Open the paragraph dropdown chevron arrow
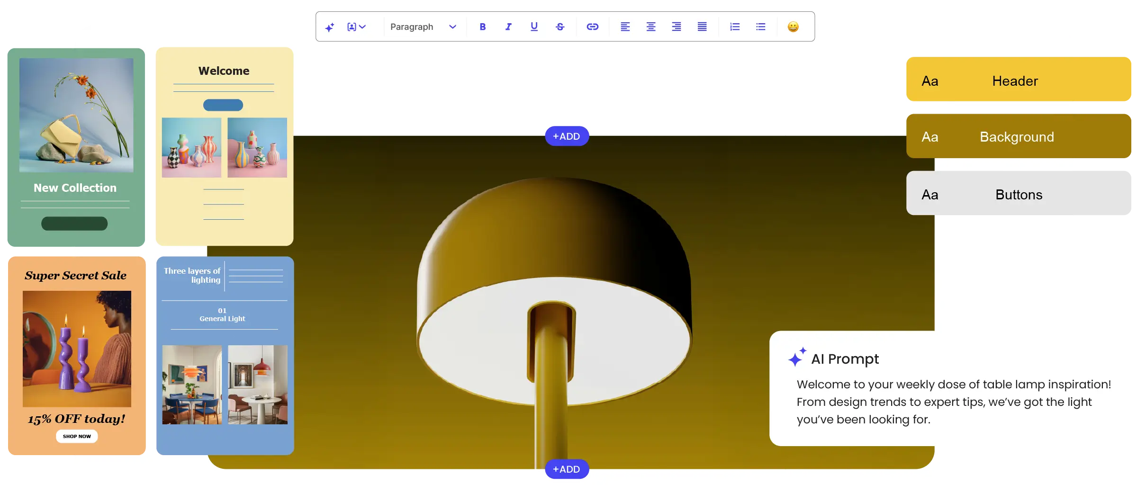 [x=452, y=27]
